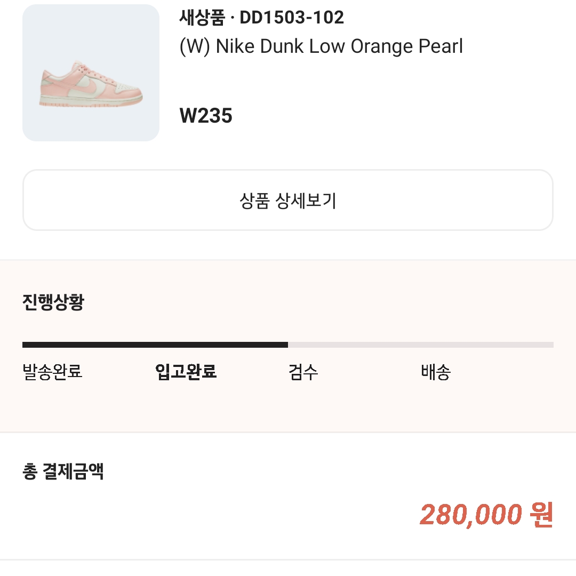Image resolution: width=576 pixels, height=576 pixels.
Task: Click the (W) prefix in product title
Action: click(x=195, y=46)
